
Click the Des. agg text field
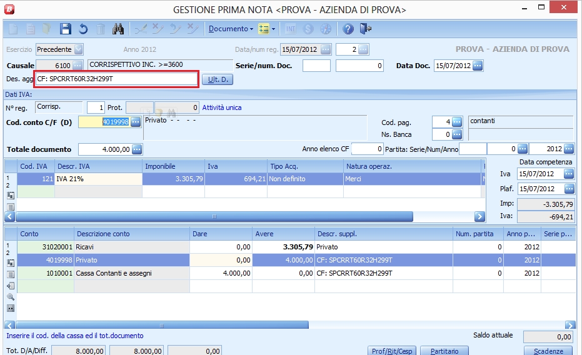[116, 79]
